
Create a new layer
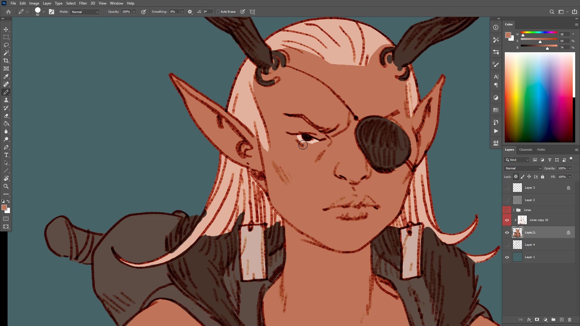click(x=562, y=319)
